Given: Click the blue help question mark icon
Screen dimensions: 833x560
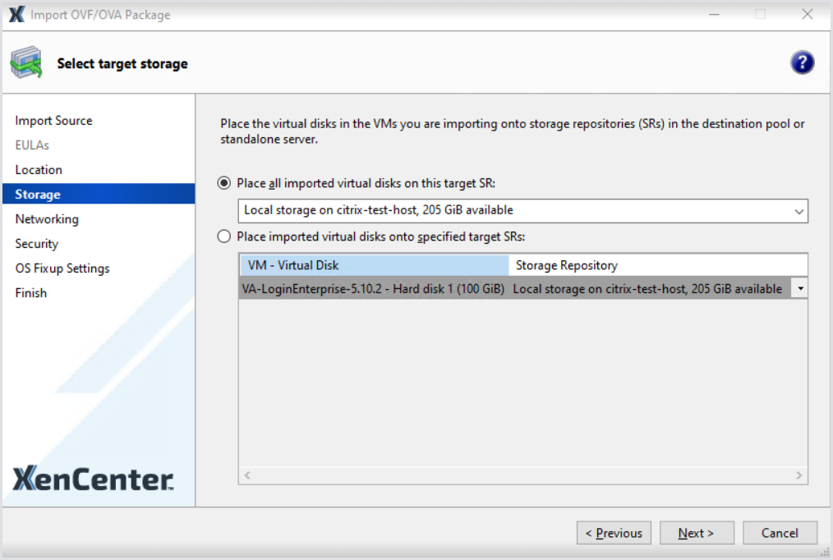Looking at the screenshot, I should tap(802, 63).
